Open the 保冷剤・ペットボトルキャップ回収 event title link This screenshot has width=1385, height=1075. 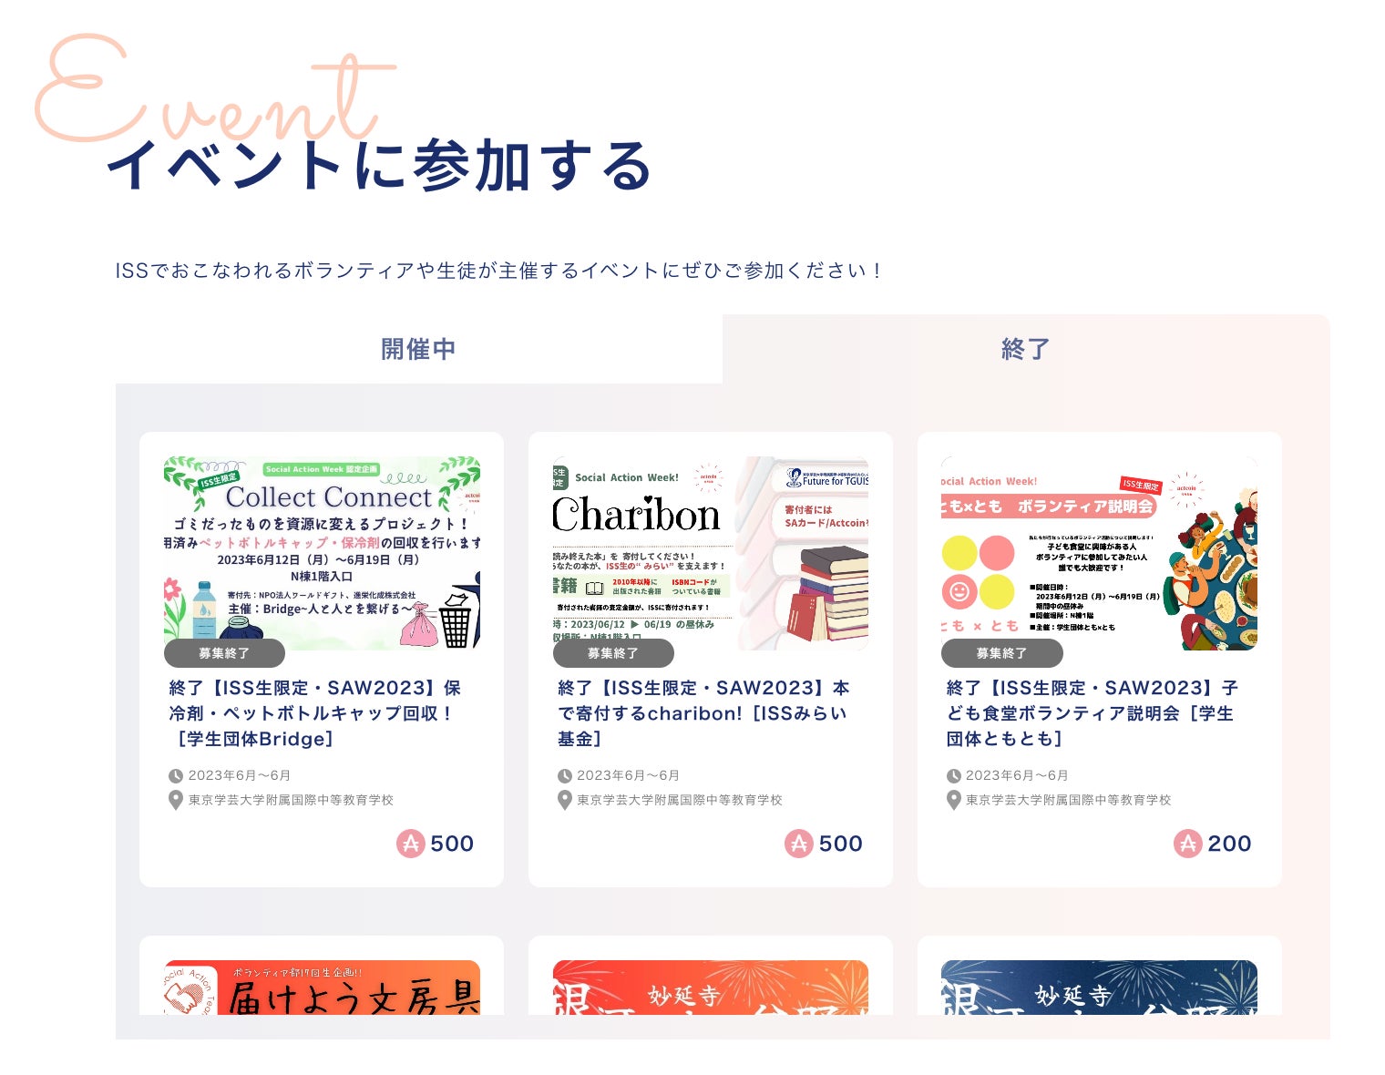(x=315, y=713)
